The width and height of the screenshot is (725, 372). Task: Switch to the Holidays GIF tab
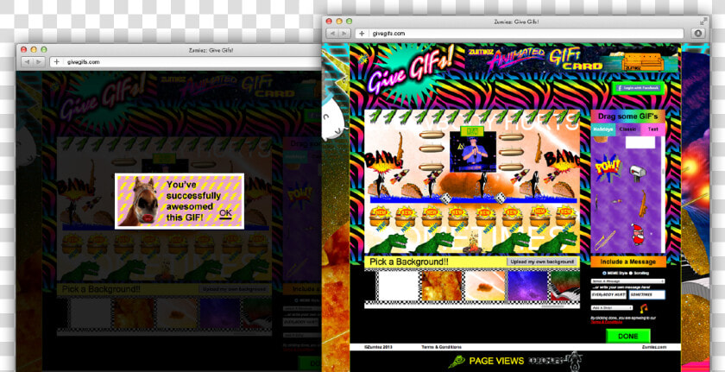[603, 129]
